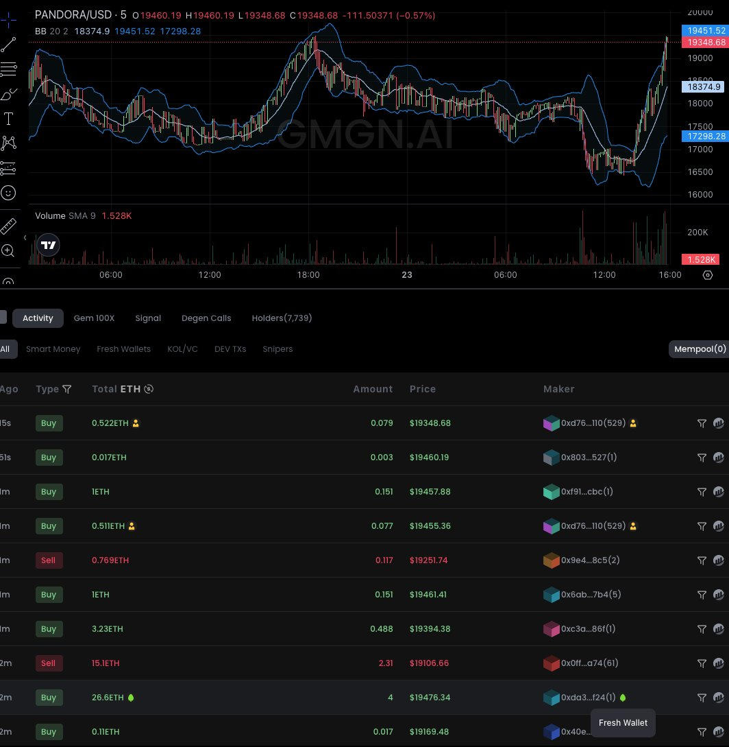Select the text annotation tool
Viewport: 729px width, 747px height.
click(x=8, y=119)
